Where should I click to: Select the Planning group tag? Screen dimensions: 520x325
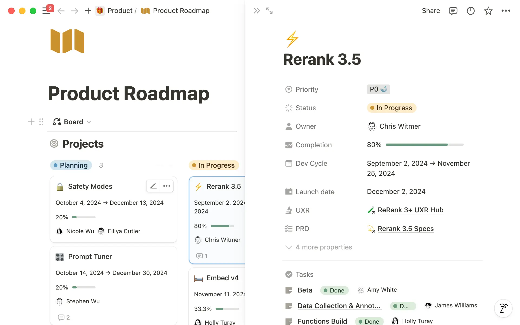tap(71, 165)
